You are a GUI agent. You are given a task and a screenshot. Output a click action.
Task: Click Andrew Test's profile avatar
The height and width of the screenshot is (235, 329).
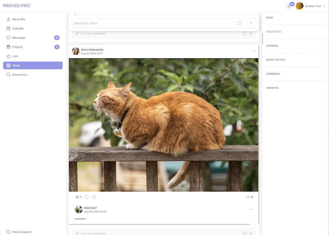(x=299, y=6)
